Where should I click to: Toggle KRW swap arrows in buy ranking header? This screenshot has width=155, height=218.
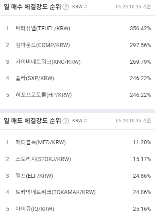(x=86, y=7)
